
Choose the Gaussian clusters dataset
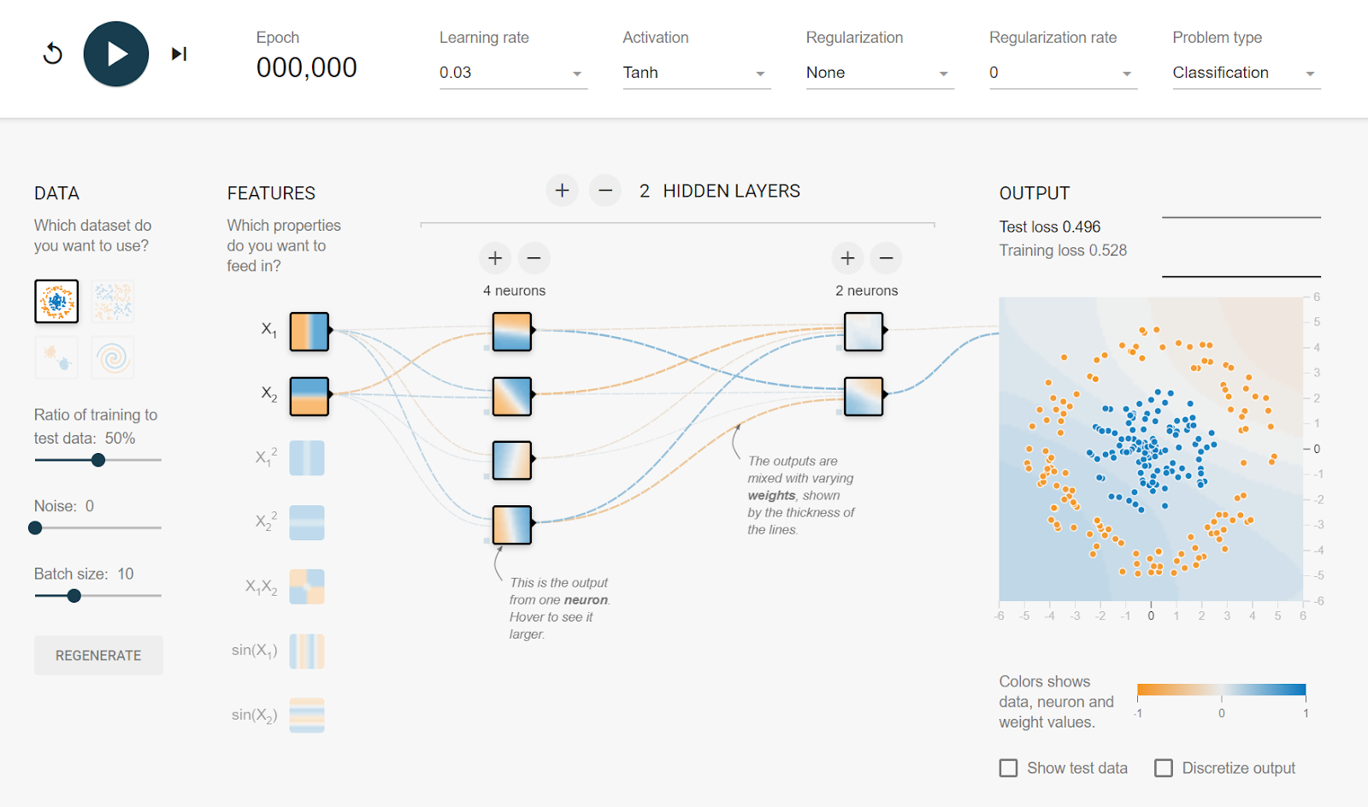(56, 357)
